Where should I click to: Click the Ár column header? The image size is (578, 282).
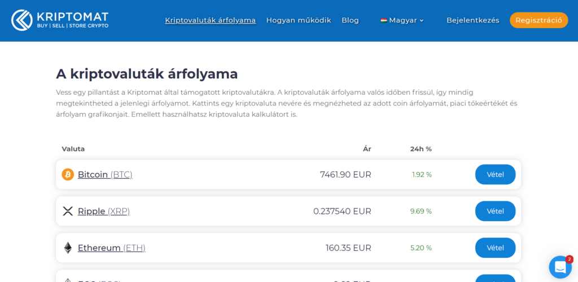pyautogui.click(x=367, y=149)
